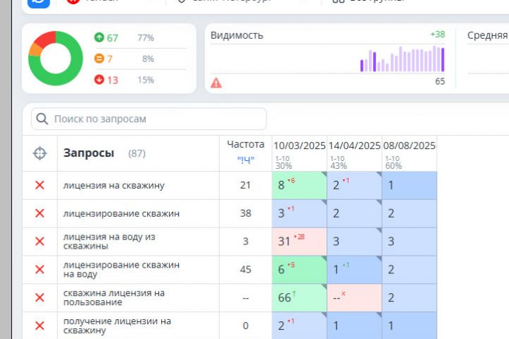Click the magnifier icon in search field
The image size is (509, 339).
pyautogui.click(x=42, y=119)
